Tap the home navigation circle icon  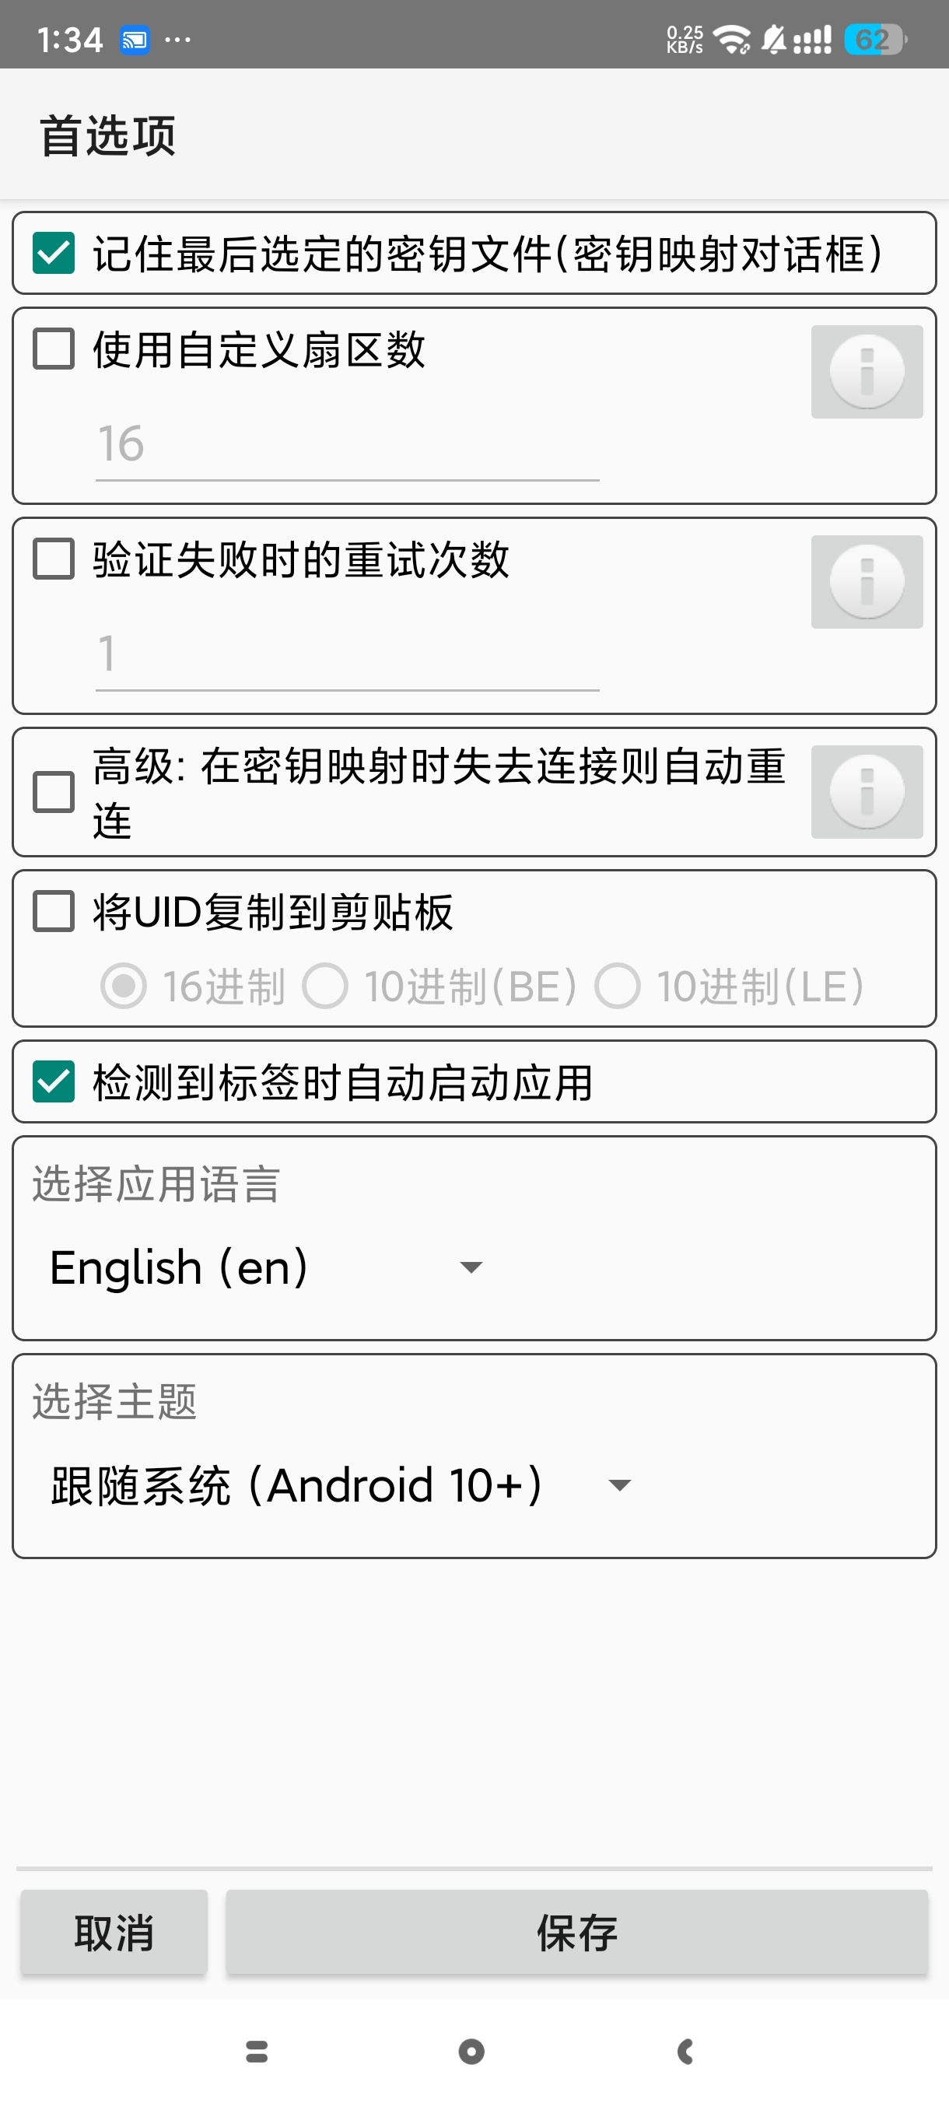click(471, 2052)
